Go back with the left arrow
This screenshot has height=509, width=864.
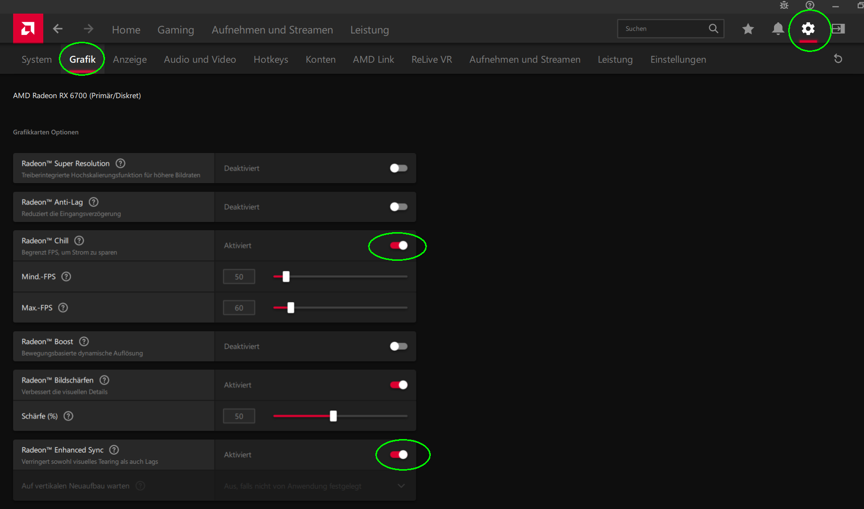coord(58,29)
